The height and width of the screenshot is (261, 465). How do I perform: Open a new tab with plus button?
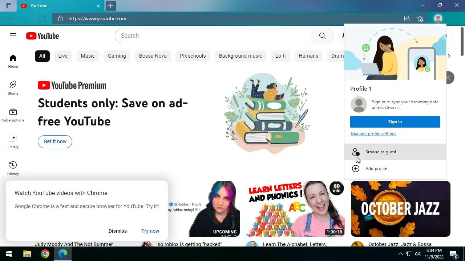[x=110, y=6]
